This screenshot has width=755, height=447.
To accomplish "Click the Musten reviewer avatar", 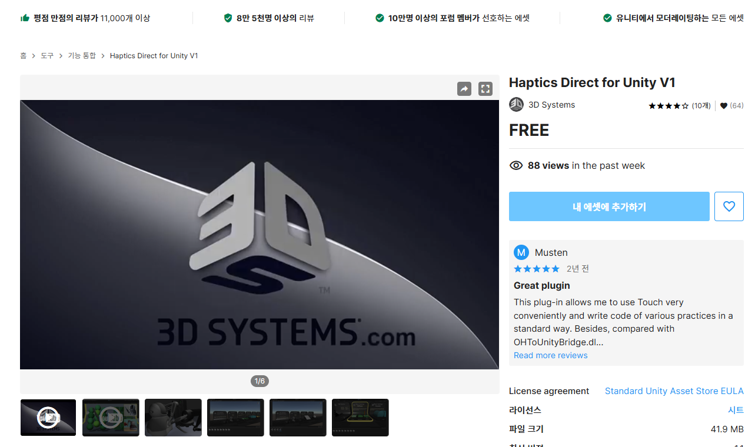I will (x=521, y=252).
